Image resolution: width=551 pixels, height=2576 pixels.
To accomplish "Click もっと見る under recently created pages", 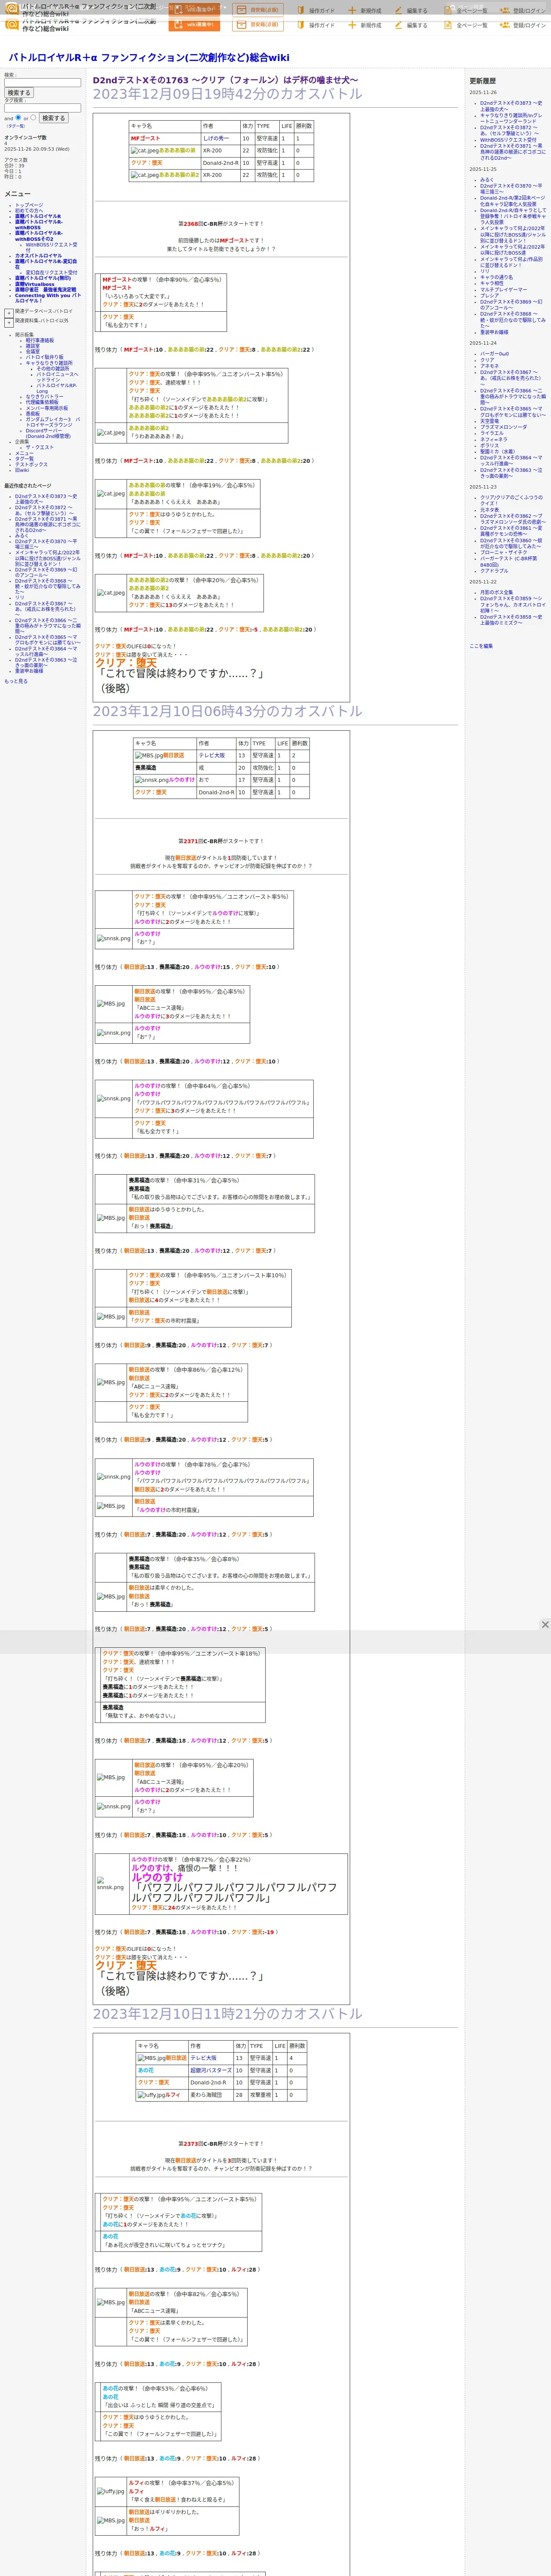I will tap(16, 681).
